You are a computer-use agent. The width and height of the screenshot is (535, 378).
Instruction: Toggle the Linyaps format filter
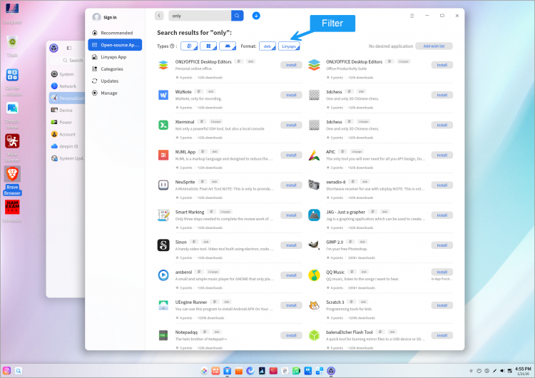tap(289, 46)
